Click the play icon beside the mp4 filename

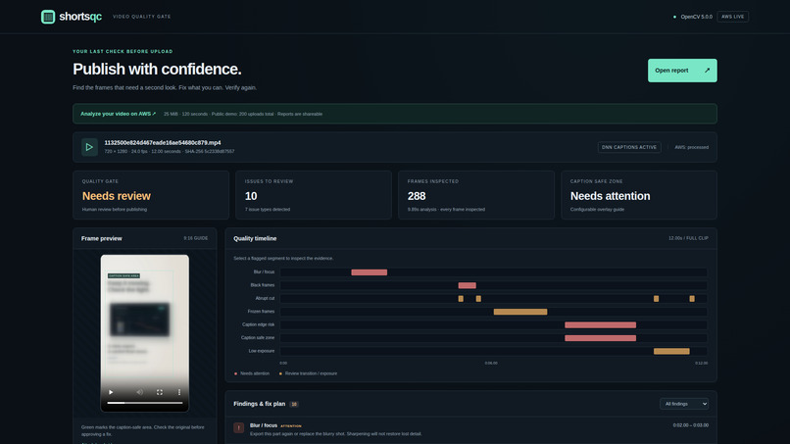tap(89, 147)
